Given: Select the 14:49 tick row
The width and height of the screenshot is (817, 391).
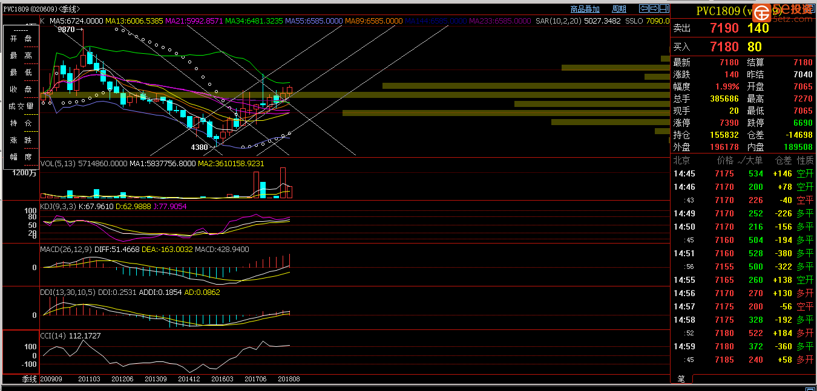Looking at the screenshot, I should click(x=744, y=213).
